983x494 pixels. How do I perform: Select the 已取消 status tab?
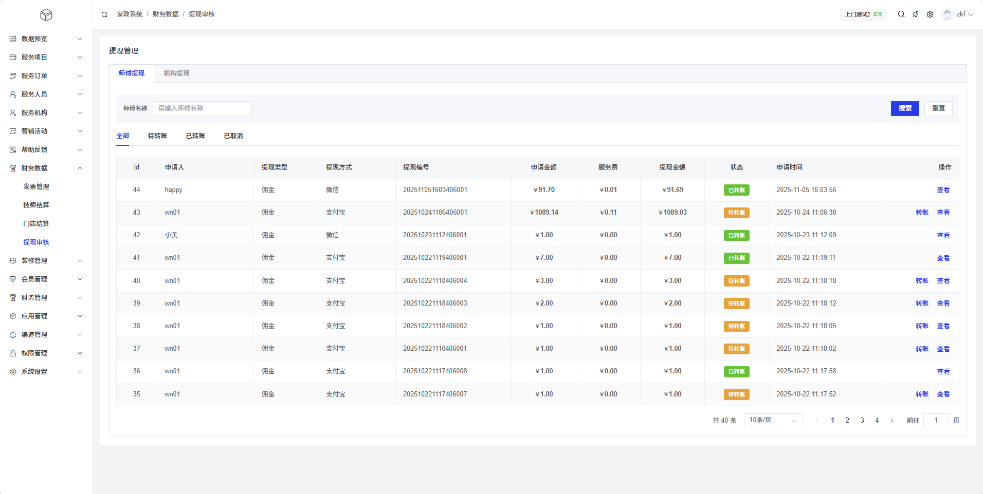pos(233,136)
